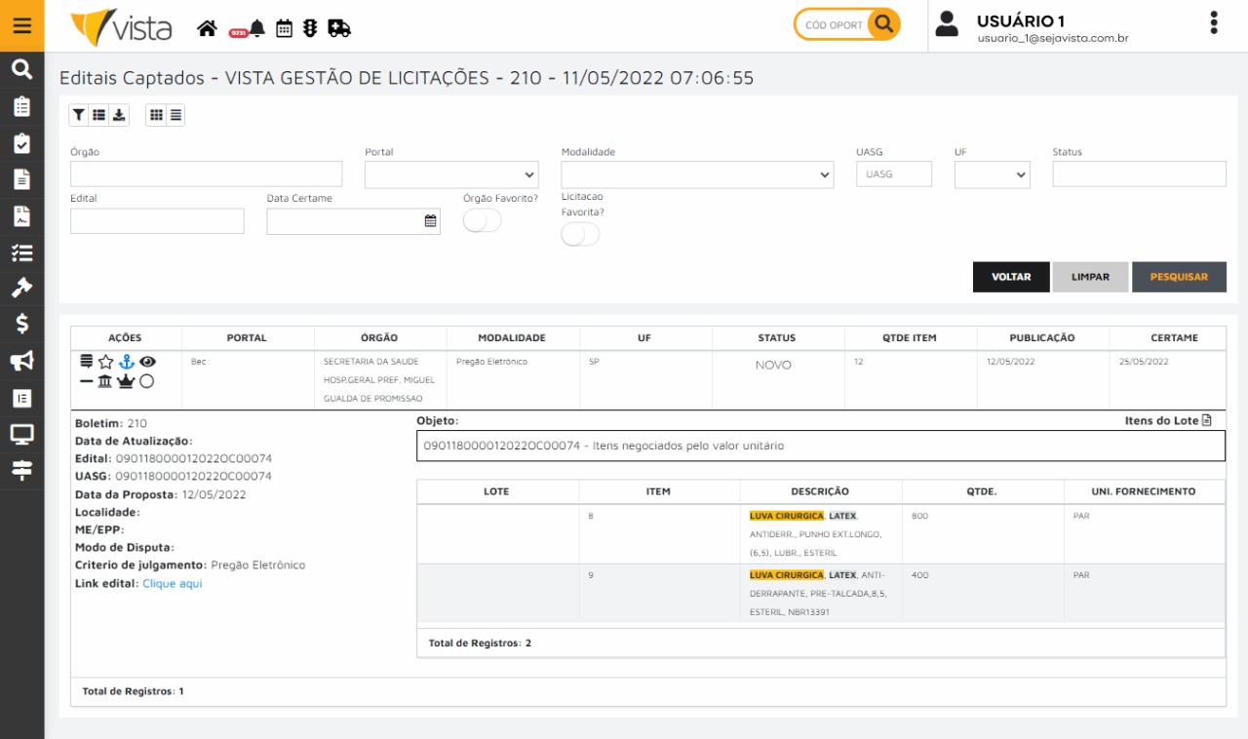Click the traffic light icon

coord(310,28)
